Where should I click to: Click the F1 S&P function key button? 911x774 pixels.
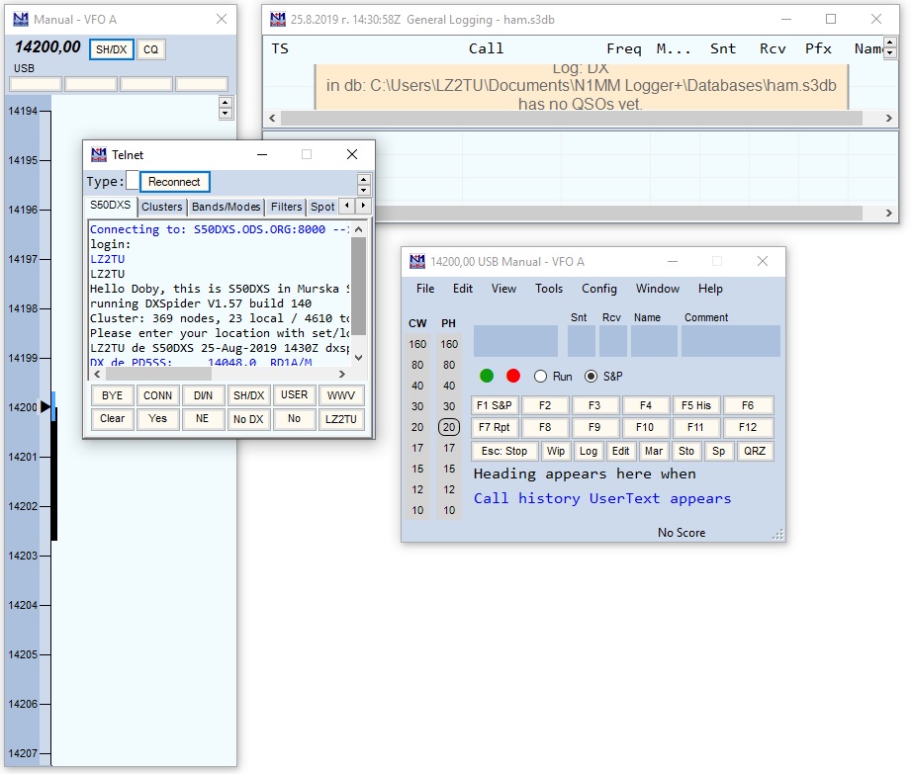(495, 405)
